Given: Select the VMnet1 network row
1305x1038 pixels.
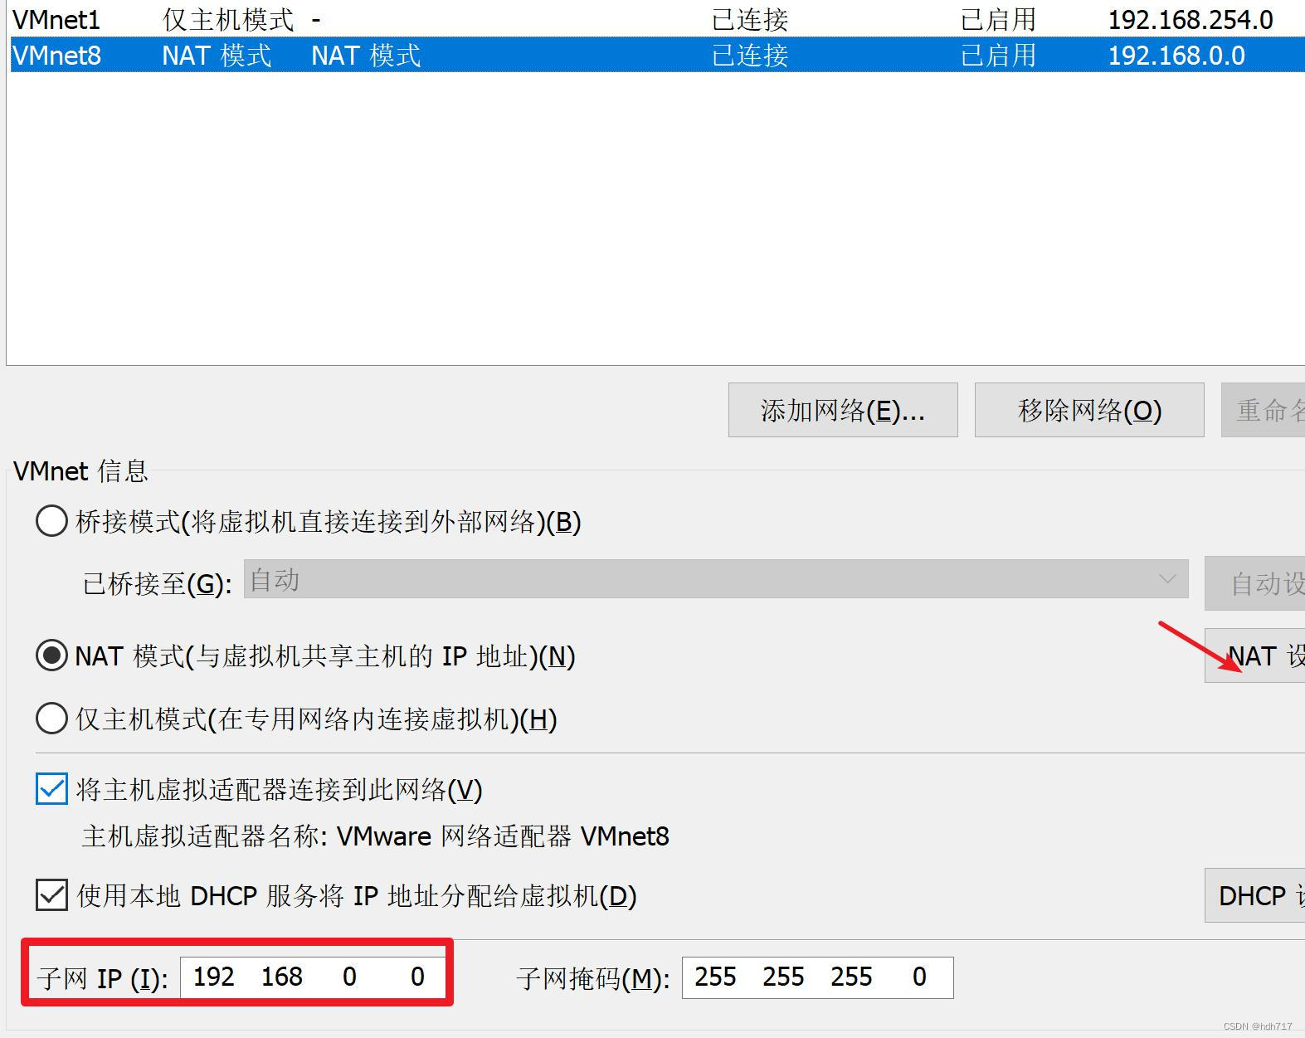Looking at the screenshot, I should coord(657,19).
